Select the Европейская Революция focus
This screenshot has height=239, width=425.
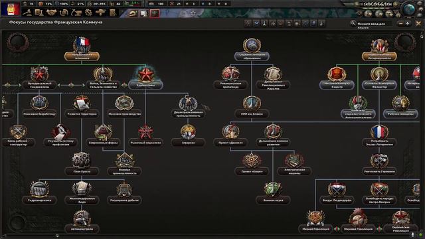(x=400, y=222)
